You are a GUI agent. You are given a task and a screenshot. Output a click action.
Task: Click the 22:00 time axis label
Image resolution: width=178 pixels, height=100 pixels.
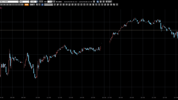[165, 97]
